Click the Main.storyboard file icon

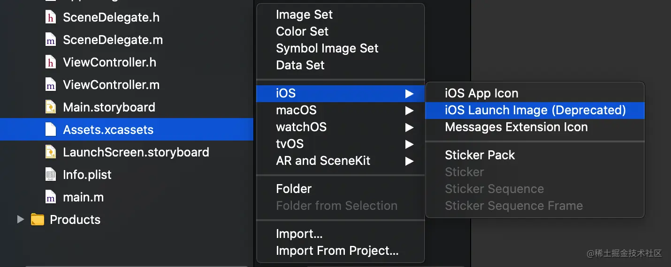pos(51,108)
